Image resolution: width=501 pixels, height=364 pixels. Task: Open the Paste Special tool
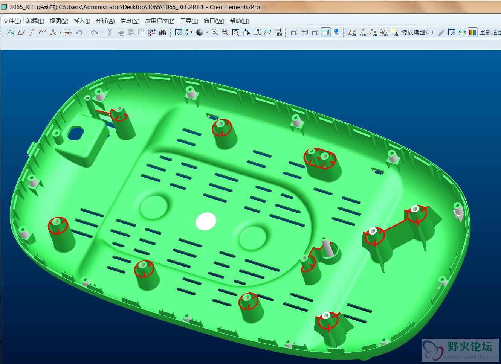(x=142, y=32)
